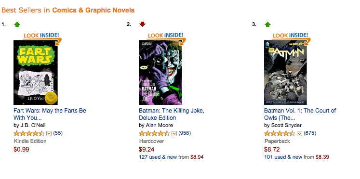Open the Comics & Graphic Novels category link
Image resolution: width=360 pixels, height=179 pixels.
93,10
